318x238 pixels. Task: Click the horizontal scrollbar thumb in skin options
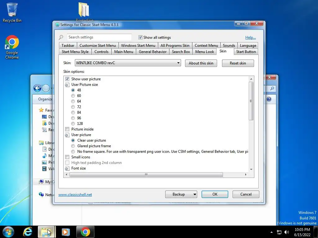tap(146, 174)
